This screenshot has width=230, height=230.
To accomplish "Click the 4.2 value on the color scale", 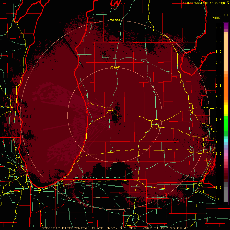I will [218, 108].
